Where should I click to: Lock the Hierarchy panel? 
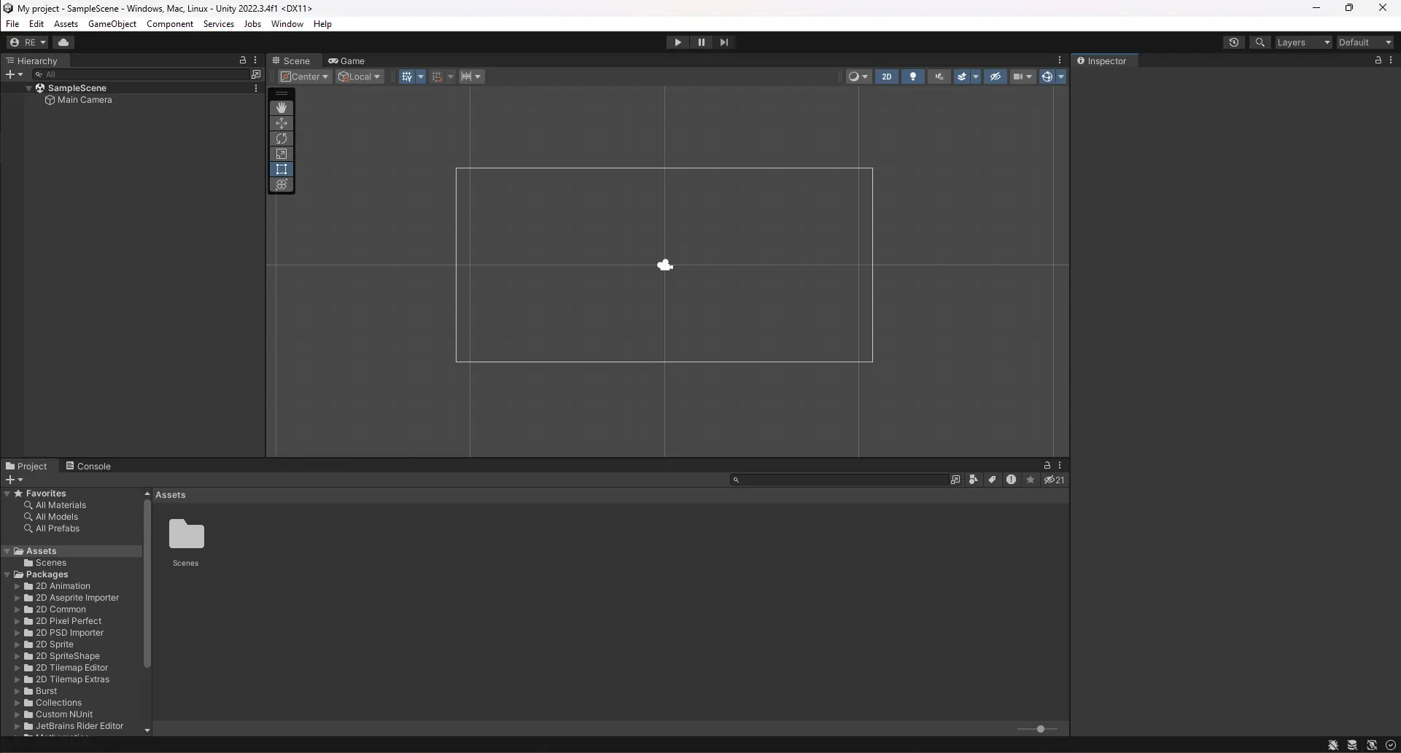(243, 61)
